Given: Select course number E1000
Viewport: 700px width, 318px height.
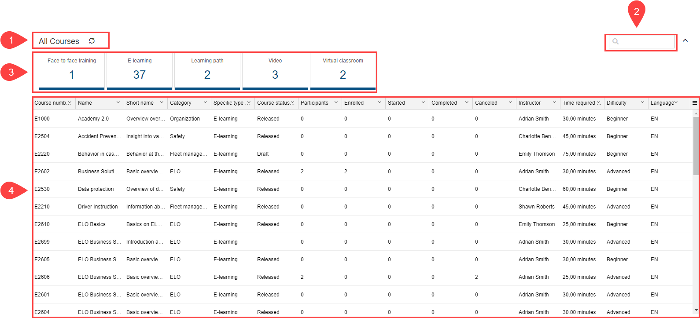Looking at the screenshot, I should pyautogui.click(x=42, y=119).
